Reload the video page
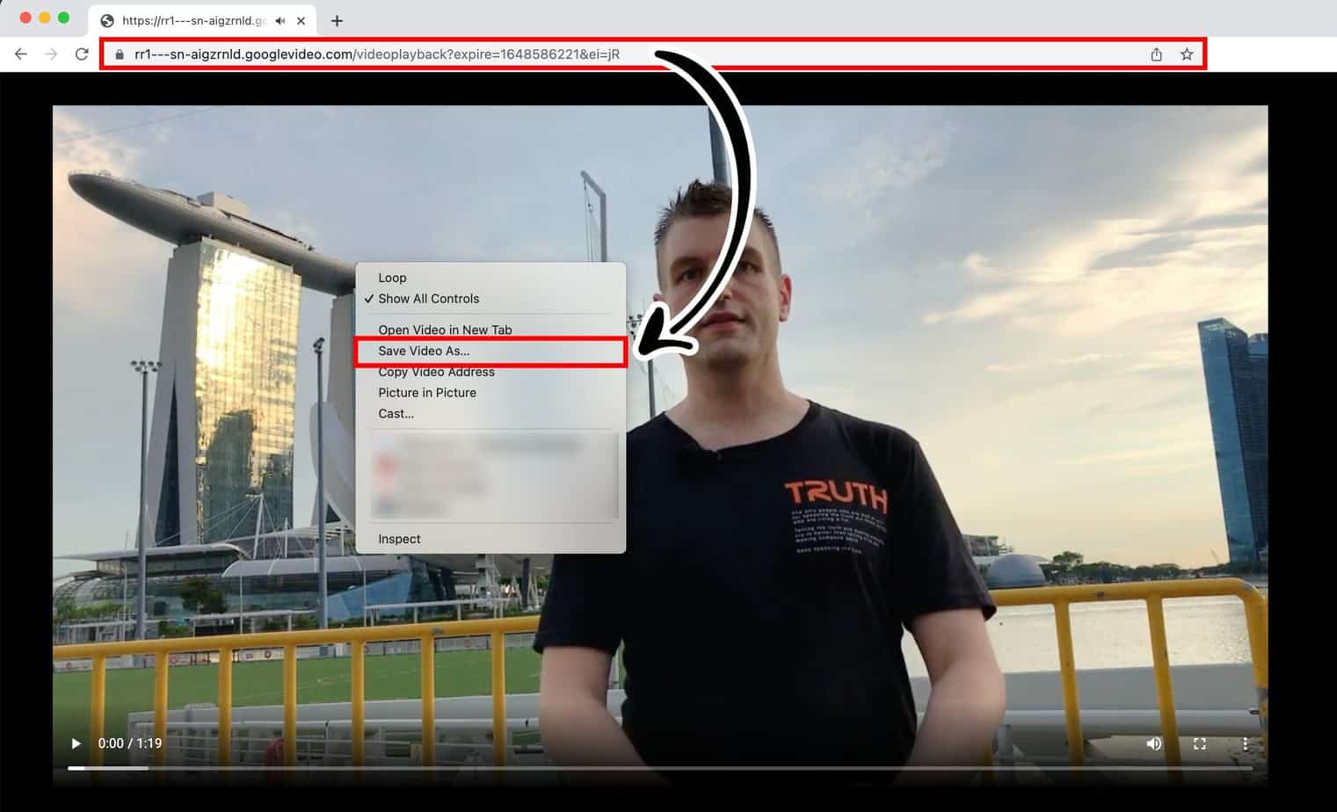The height and width of the screenshot is (812, 1337). 82,54
